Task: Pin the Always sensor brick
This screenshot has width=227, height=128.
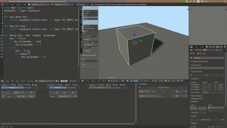Action: click(x=23, y=92)
